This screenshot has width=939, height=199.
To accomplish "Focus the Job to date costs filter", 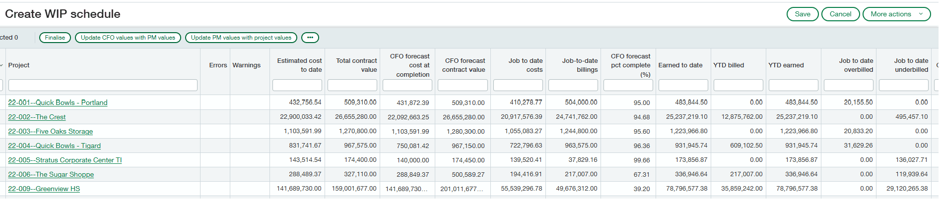I will click(518, 85).
